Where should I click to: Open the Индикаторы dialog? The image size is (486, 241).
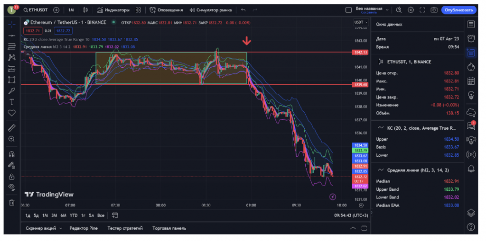click(x=113, y=10)
